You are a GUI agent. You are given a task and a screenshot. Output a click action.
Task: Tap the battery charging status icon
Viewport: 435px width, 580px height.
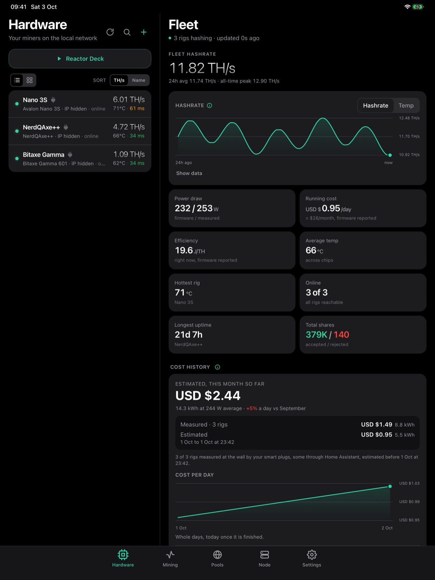418,7
